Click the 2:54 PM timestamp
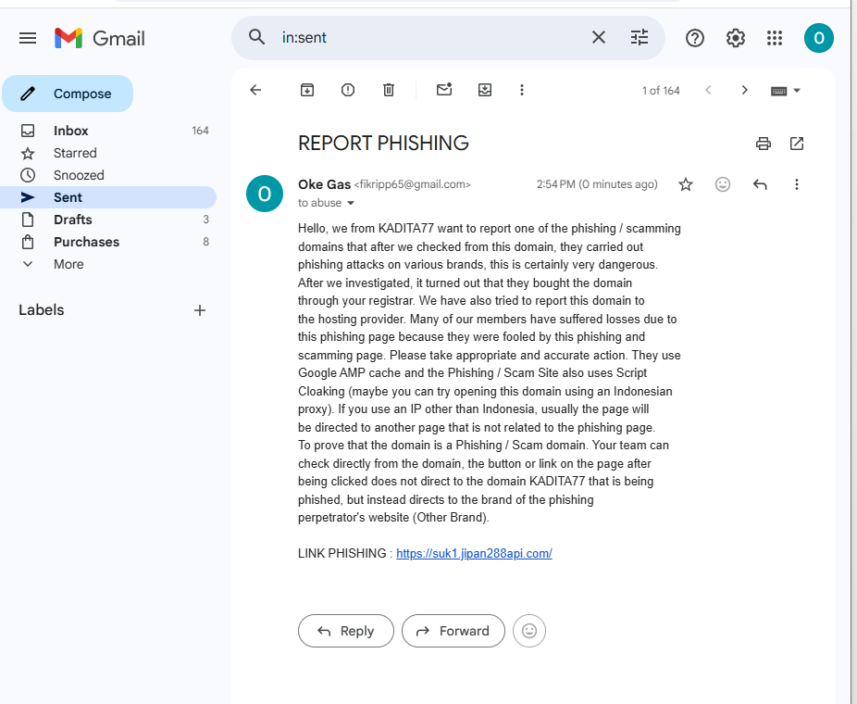The height and width of the screenshot is (704, 857). pyautogui.click(x=597, y=184)
